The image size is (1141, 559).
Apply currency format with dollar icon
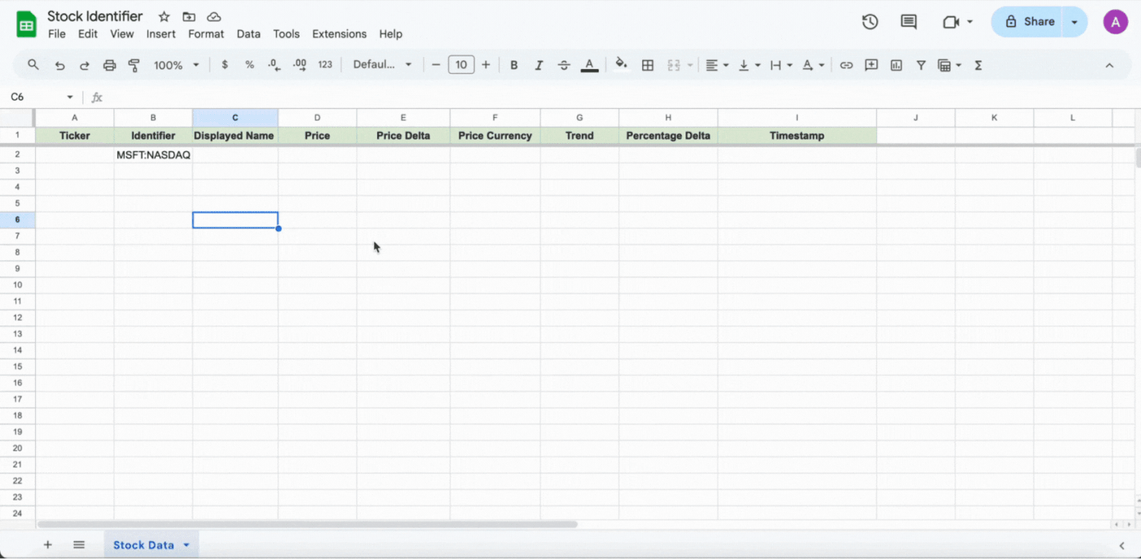tap(224, 65)
